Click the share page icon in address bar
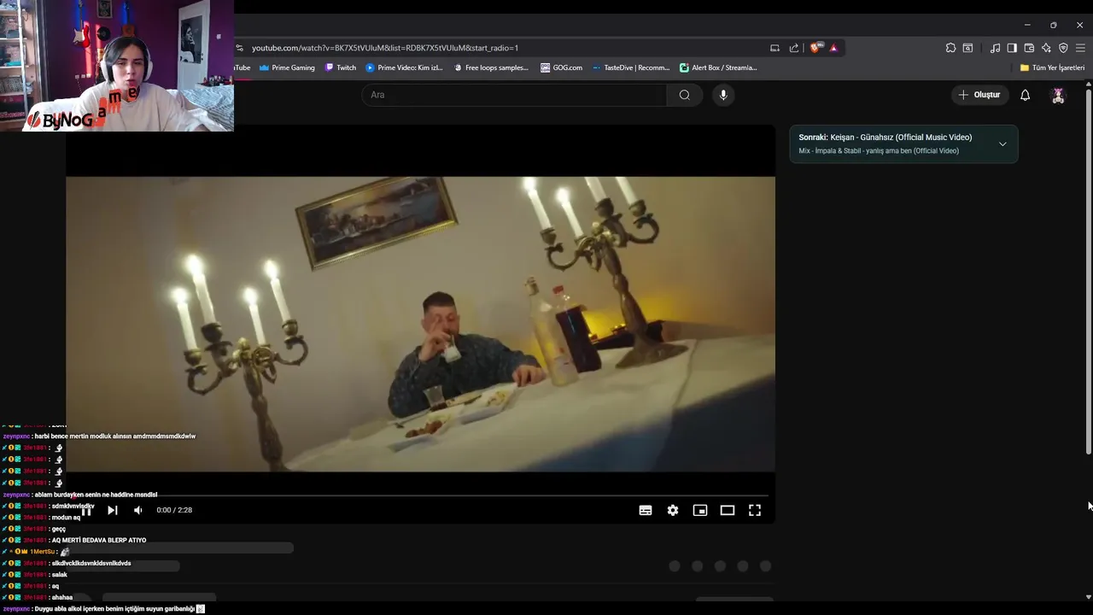The image size is (1093, 615). click(794, 48)
